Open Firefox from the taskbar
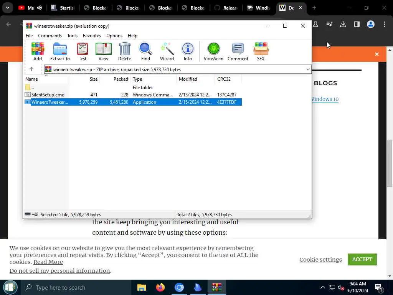Screen dimensions: 393x295 click(160, 287)
